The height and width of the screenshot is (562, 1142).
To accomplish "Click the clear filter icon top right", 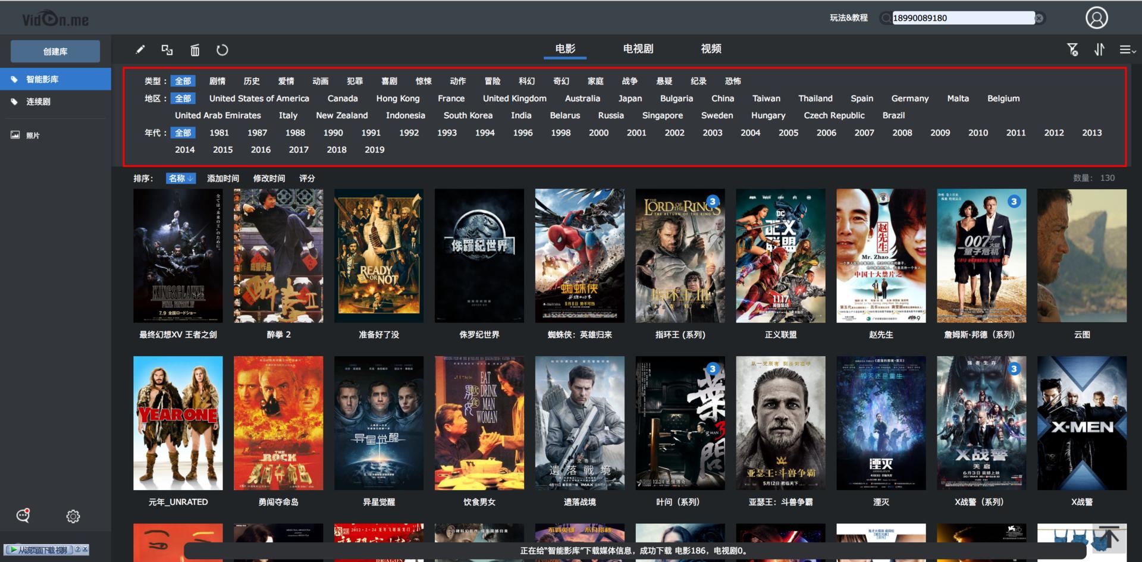I will (1074, 50).
